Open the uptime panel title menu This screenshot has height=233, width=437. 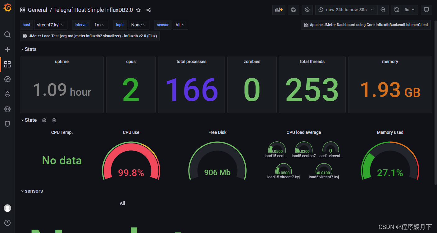pos(62,62)
